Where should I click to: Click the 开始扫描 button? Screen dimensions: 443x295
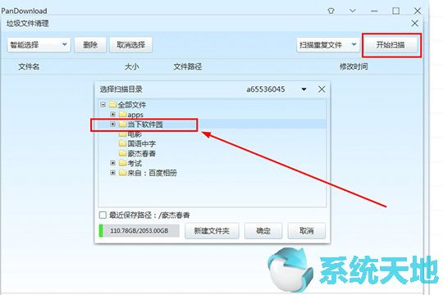(x=390, y=44)
